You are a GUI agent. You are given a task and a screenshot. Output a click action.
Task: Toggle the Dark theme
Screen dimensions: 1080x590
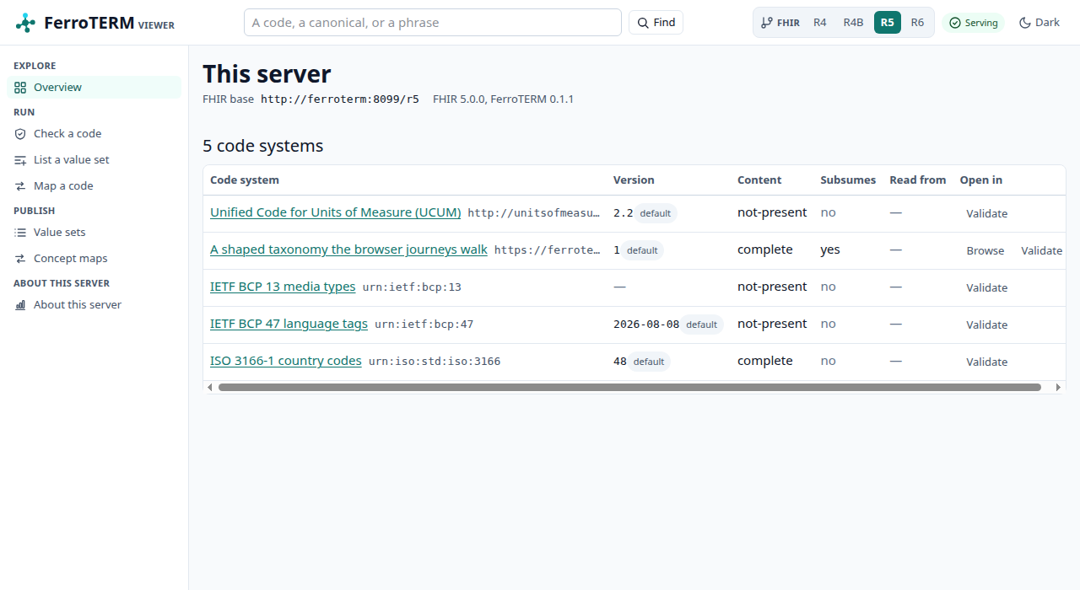[1039, 23]
